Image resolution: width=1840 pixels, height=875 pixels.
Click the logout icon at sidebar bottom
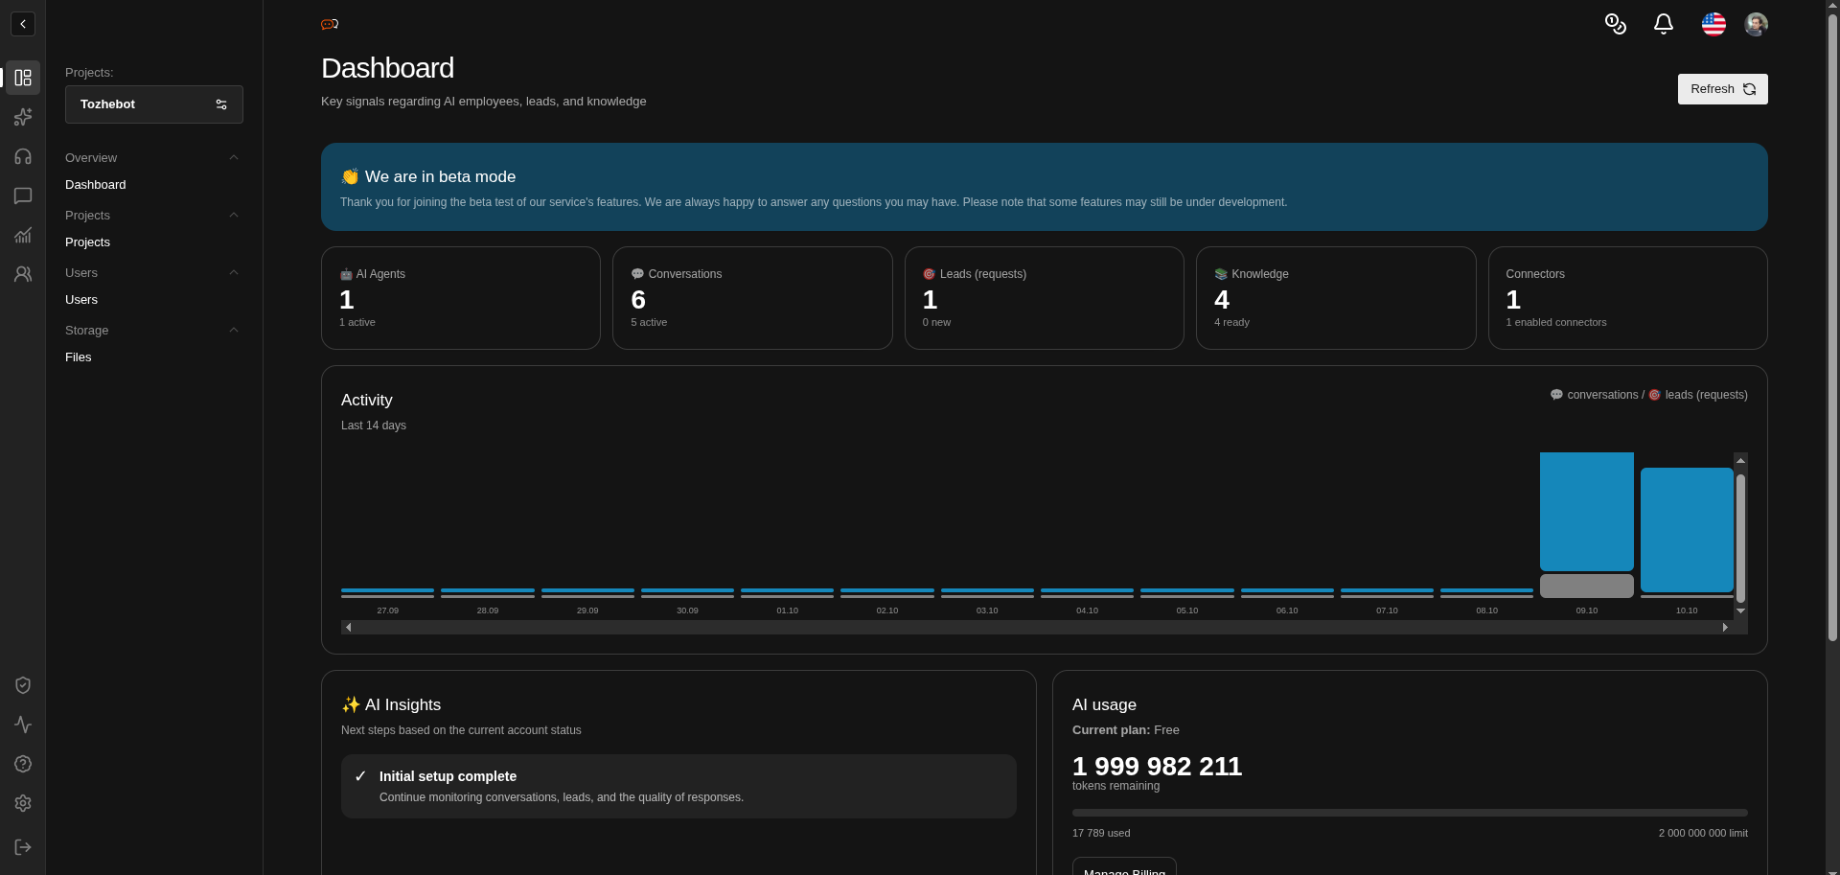tap(23, 847)
